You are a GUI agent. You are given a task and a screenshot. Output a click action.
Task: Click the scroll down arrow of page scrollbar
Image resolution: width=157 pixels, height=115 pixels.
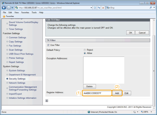click(x=154, y=108)
